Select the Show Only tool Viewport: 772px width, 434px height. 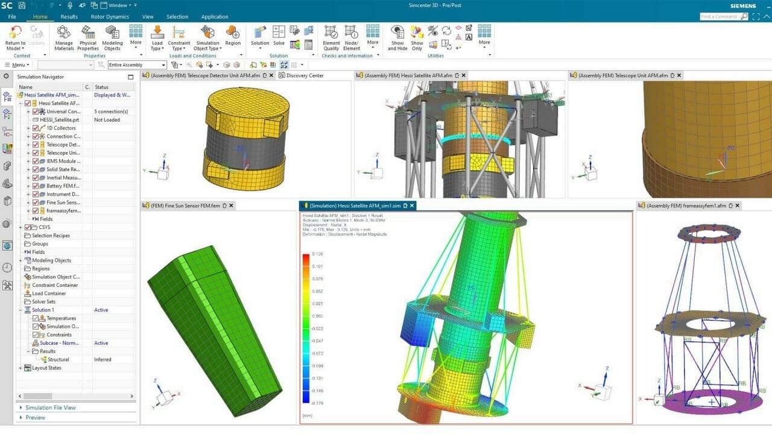(417, 39)
